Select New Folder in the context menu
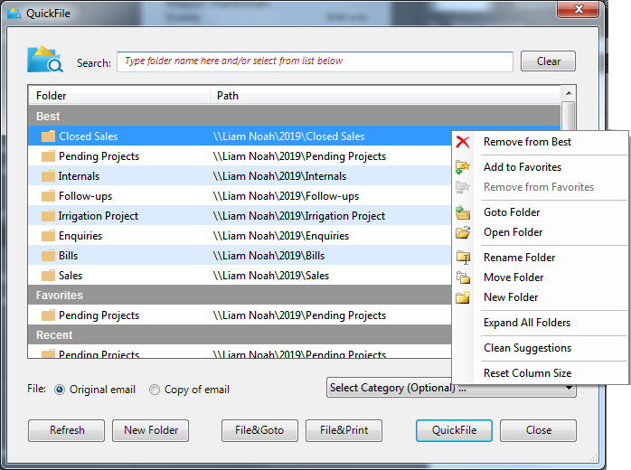Viewport: 631px width, 470px height. point(511,297)
